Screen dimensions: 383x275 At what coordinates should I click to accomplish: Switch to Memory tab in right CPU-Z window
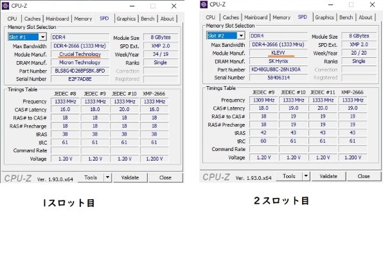click(x=281, y=17)
